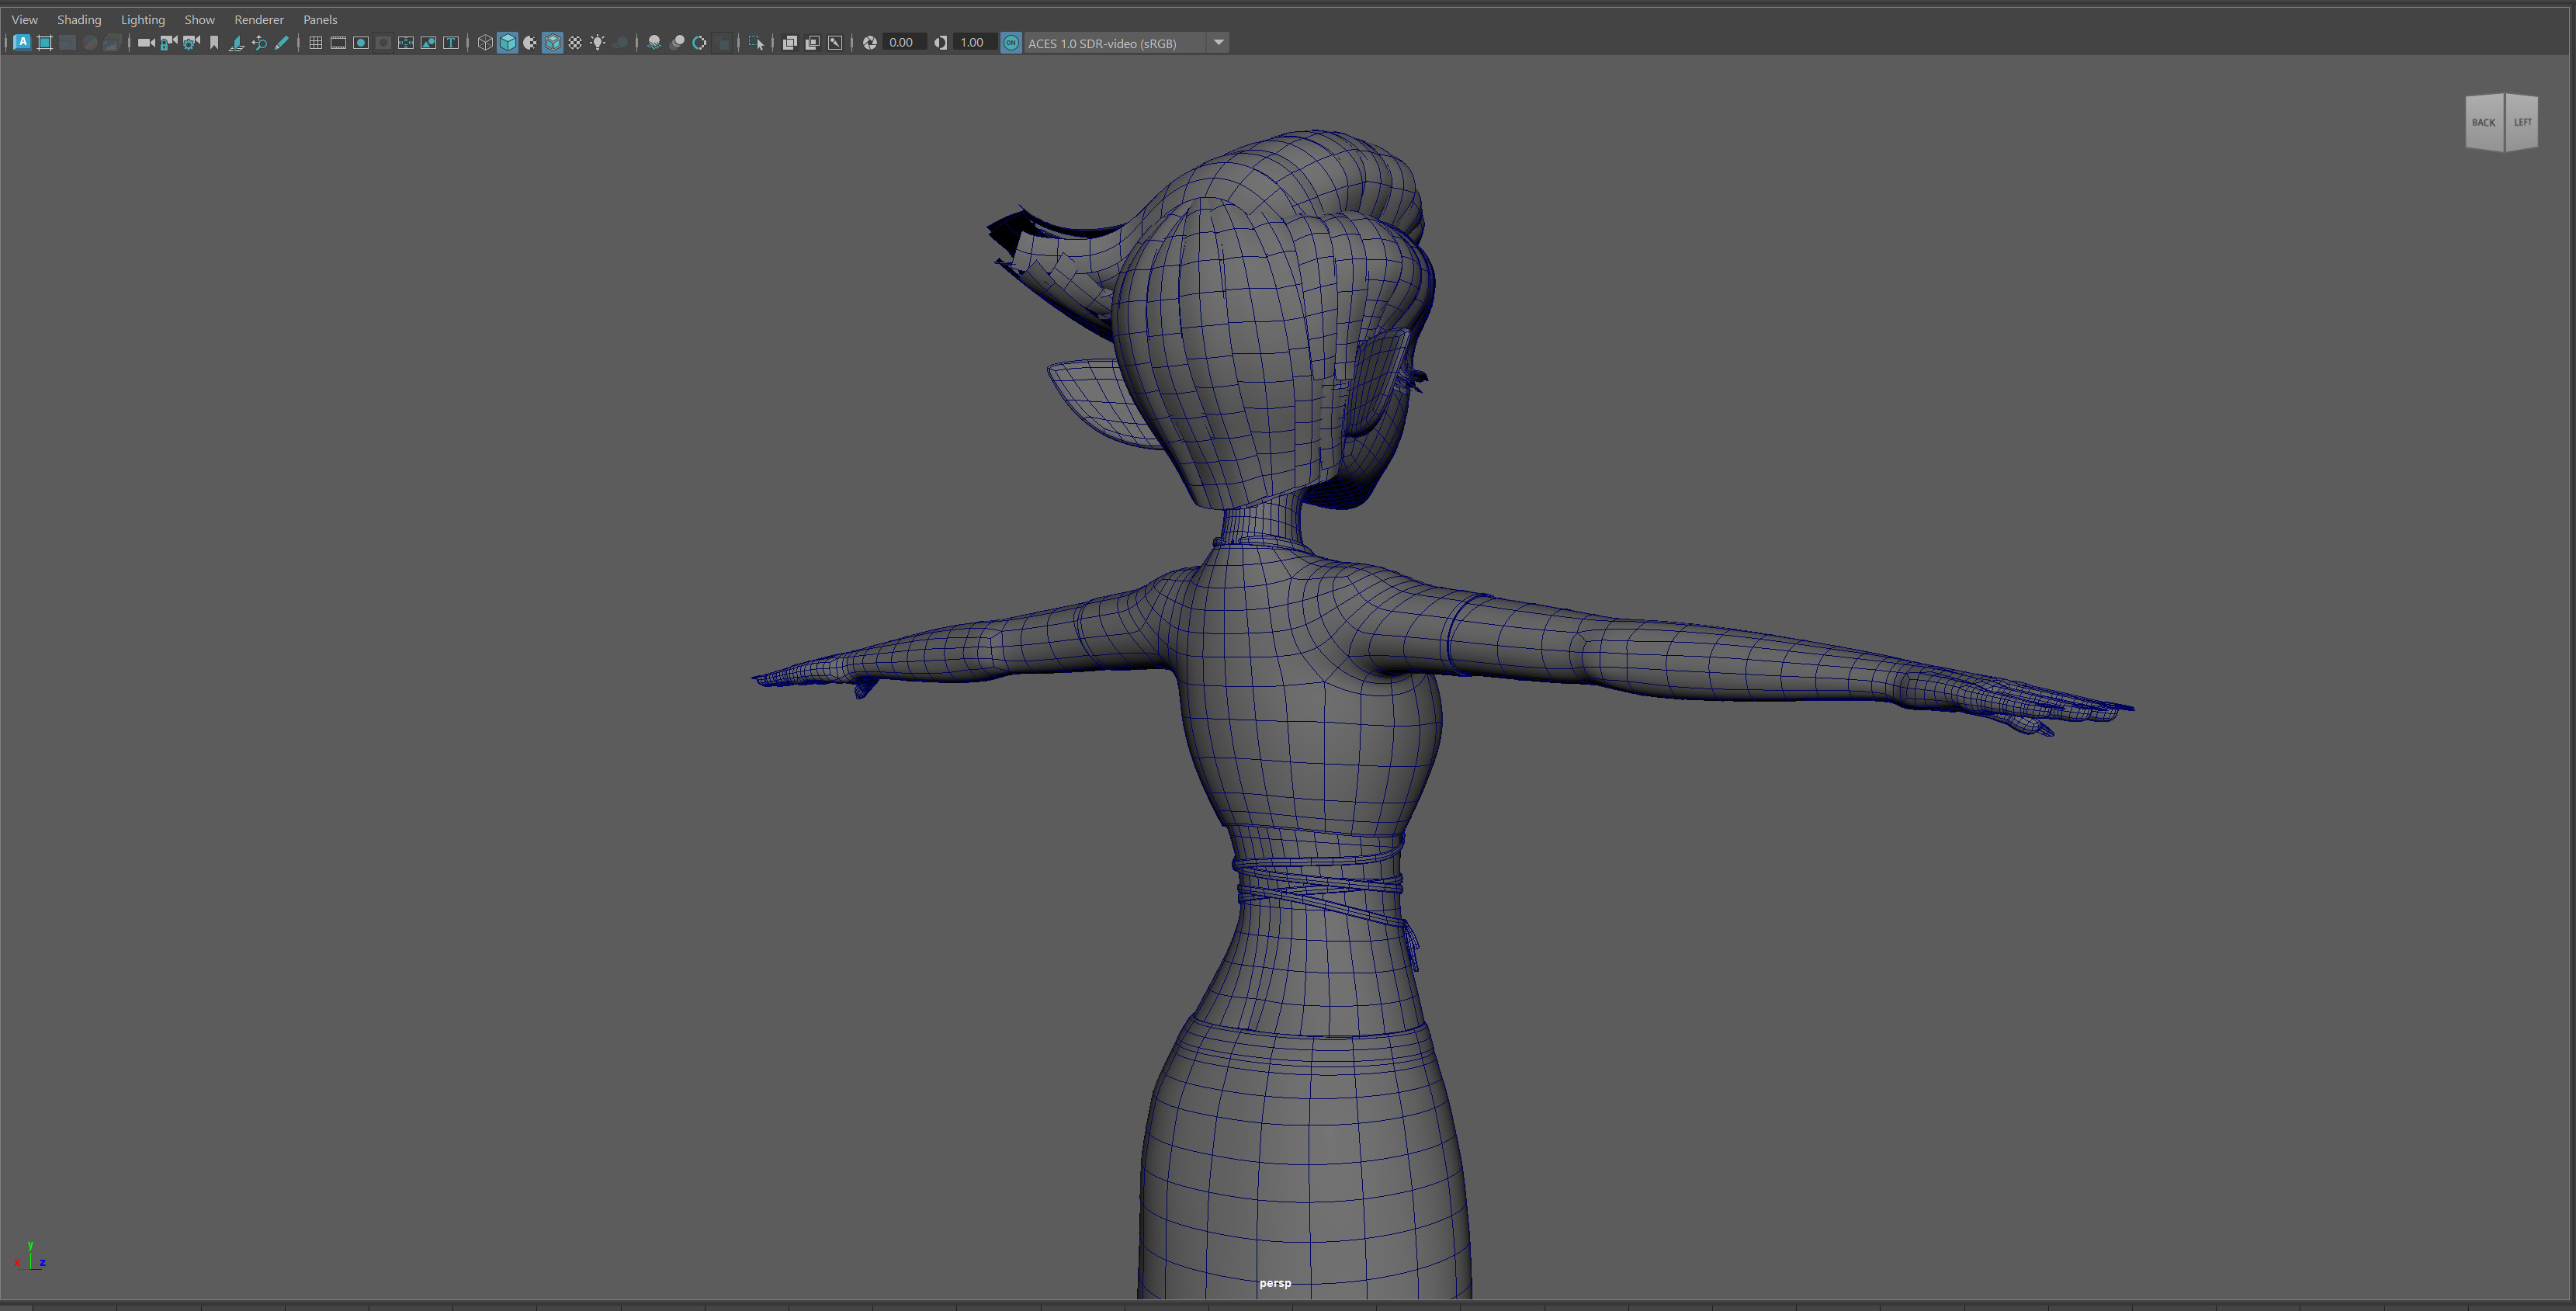The width and height of the screenshot is (2576, 1311).
Task: Toggle the Field Chart icon
Action: point(406,43)
